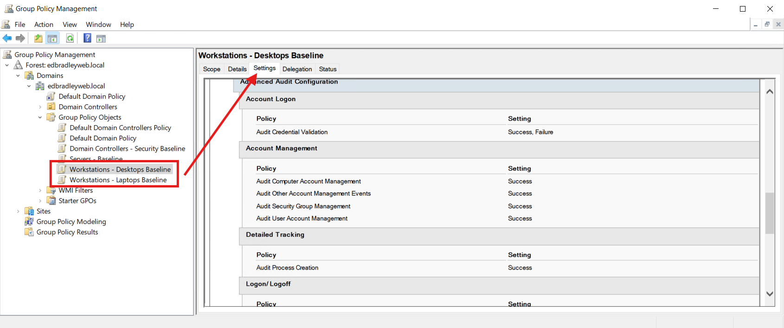This screenshot has height=328, width=784.
Task: Click the Audit Process Creation policy
Action: (x=287, y=268)
